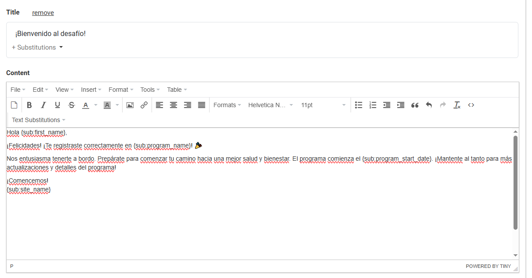Apply strikethrough to text

point(72,105)
